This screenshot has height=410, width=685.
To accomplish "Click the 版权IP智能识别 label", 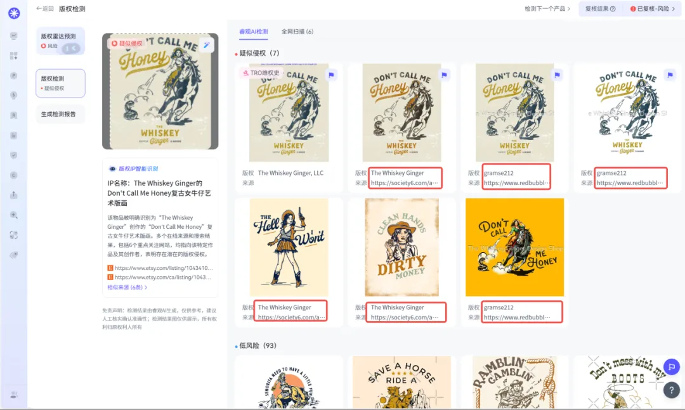I will point(138,169).
